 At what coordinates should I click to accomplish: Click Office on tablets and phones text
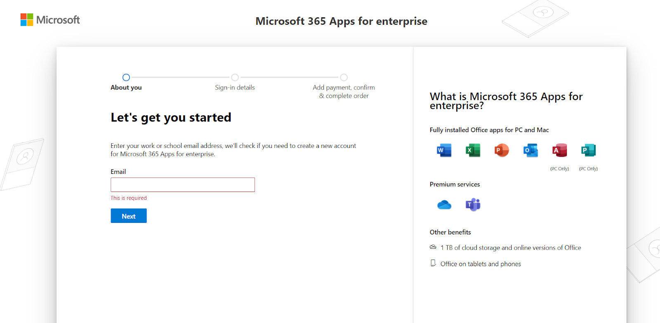[x=481, y=264]
